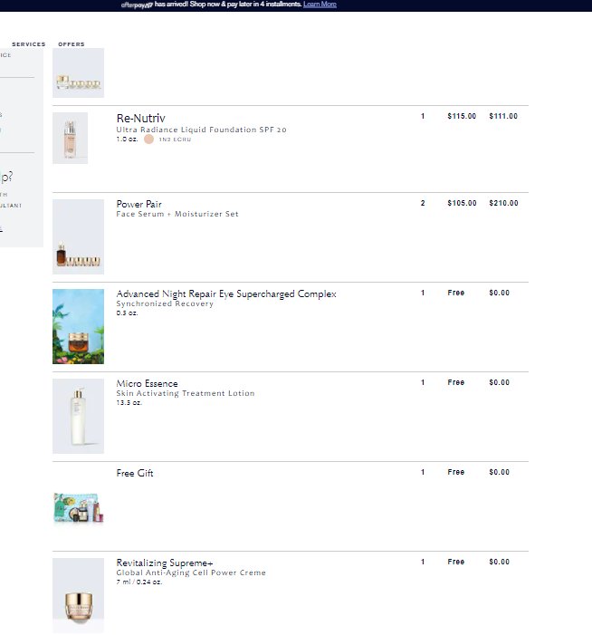Screen dimensions: 592x635
Task: Click Ultra Radiance Liquid Foundation SPF 20 subtitle
Action: 201,130
